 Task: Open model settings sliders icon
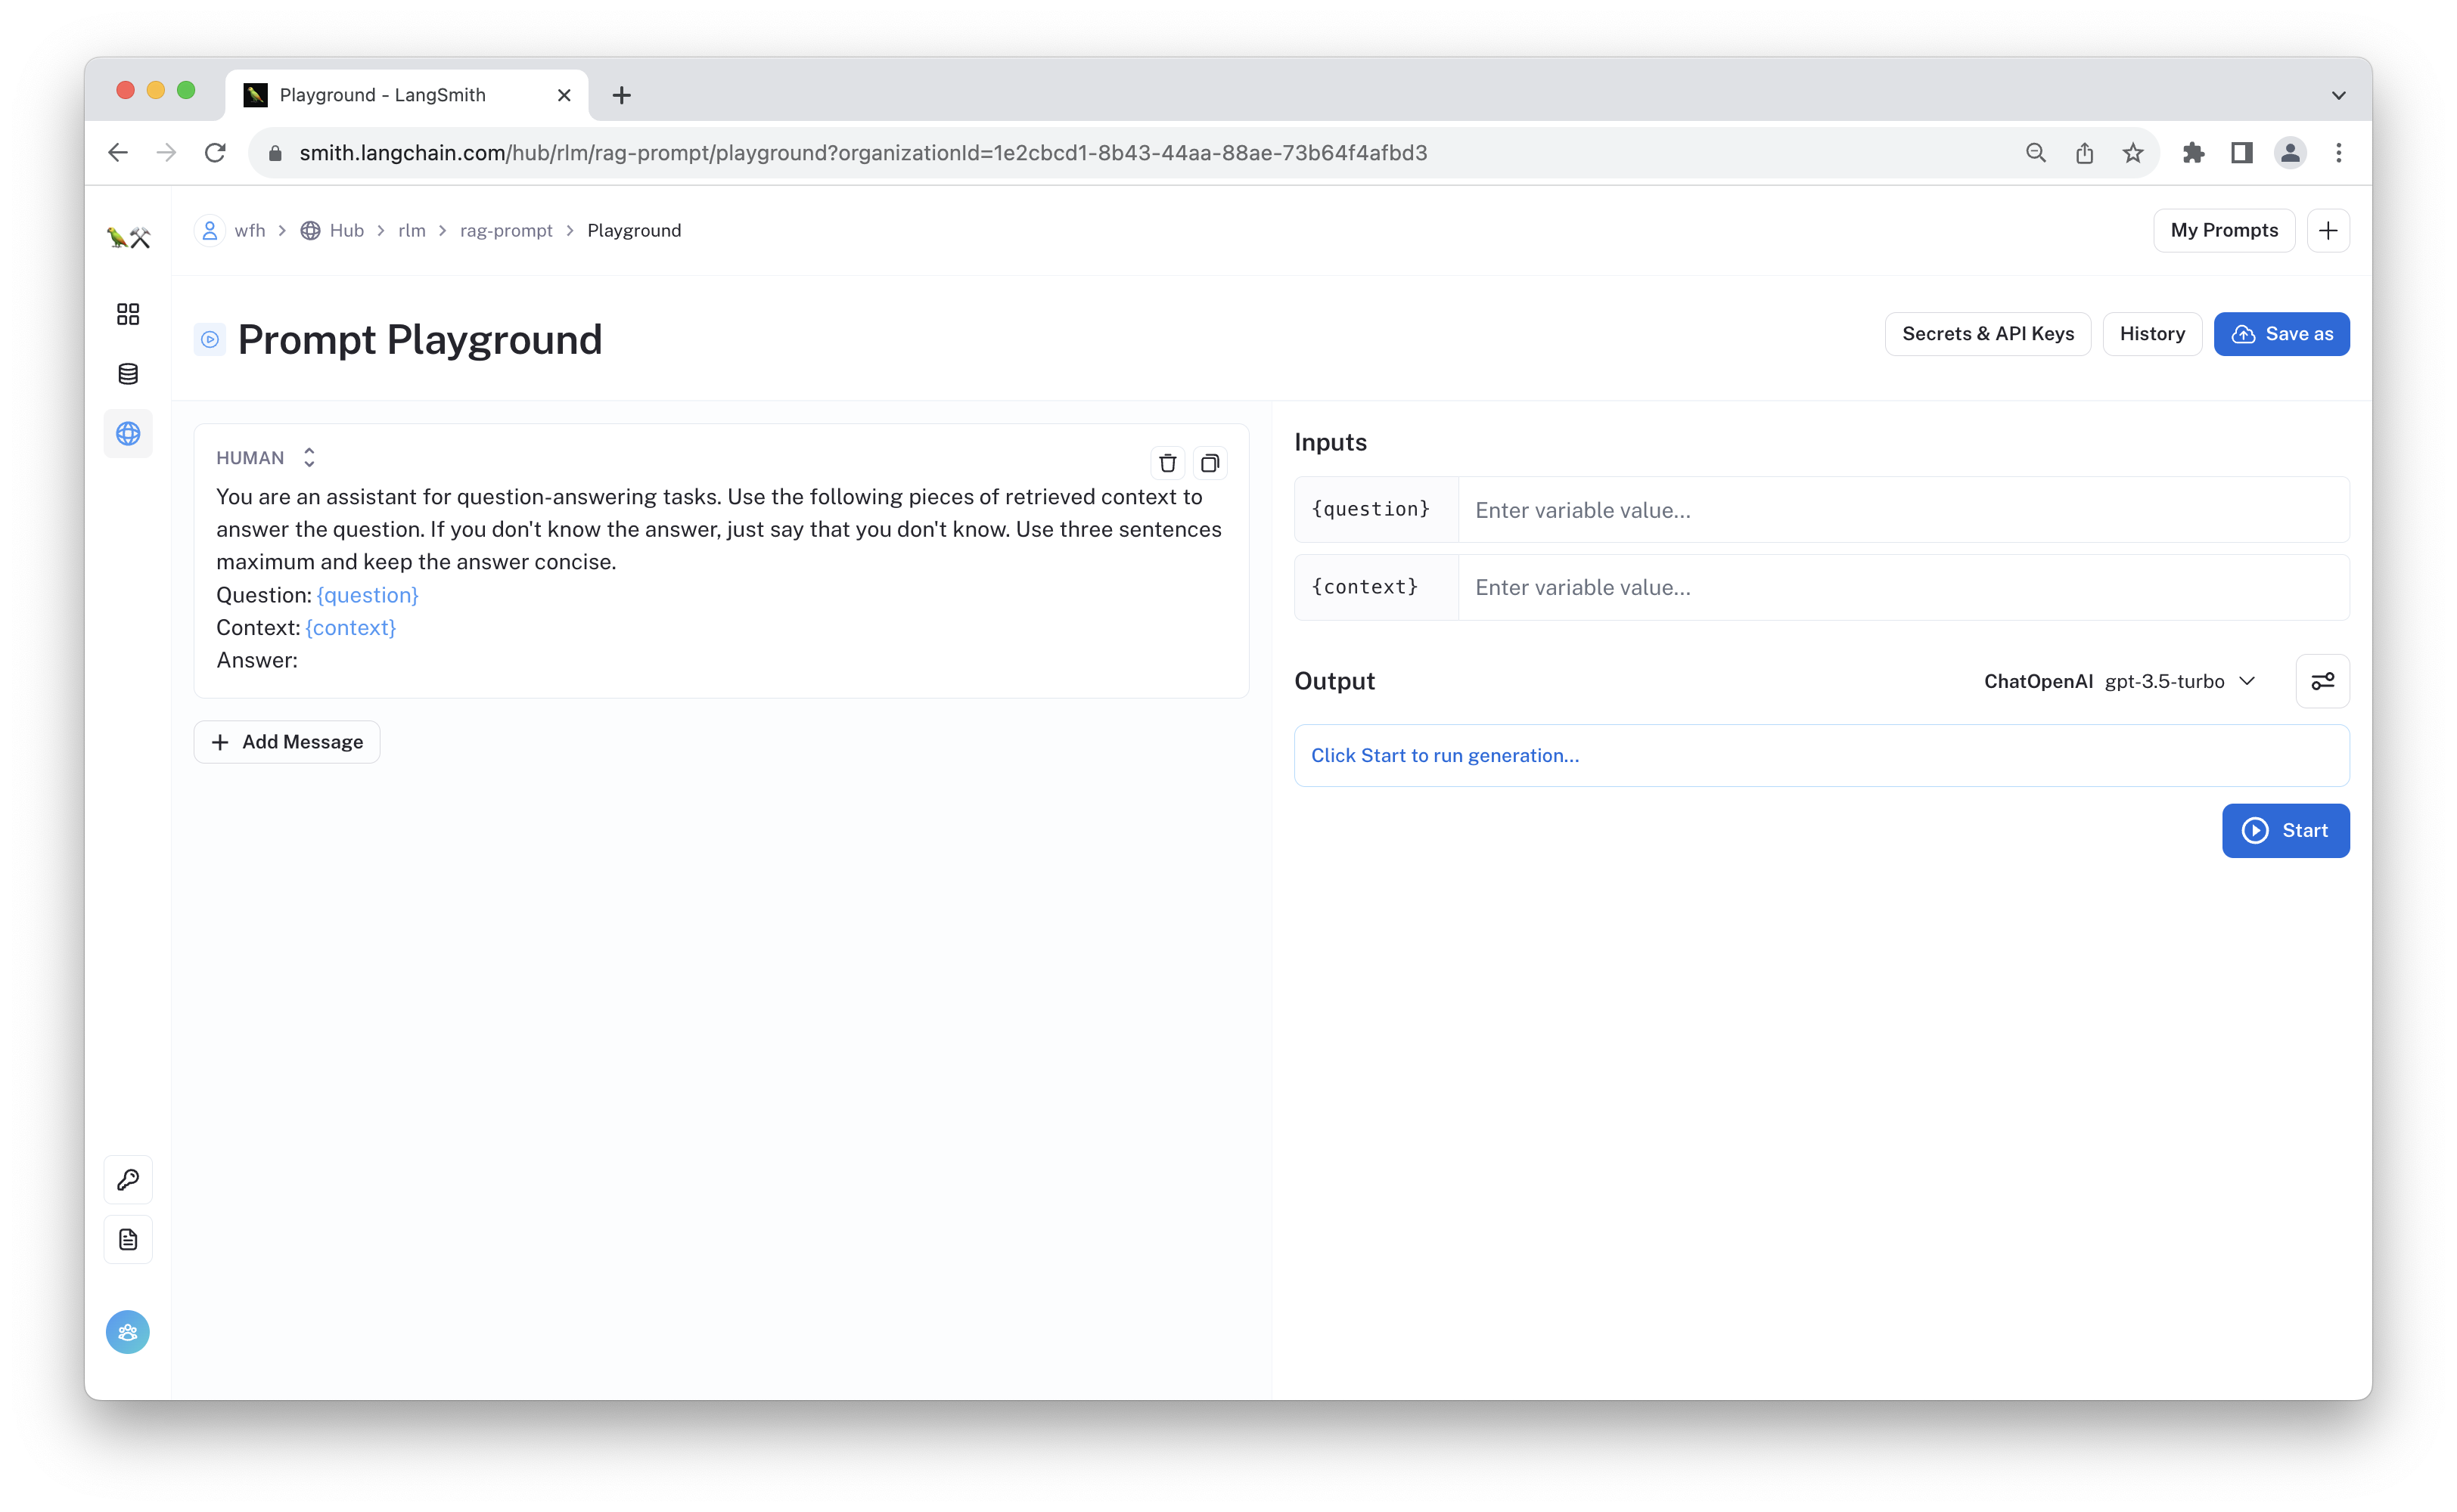pyautogui.click(x=2322, y=681)
